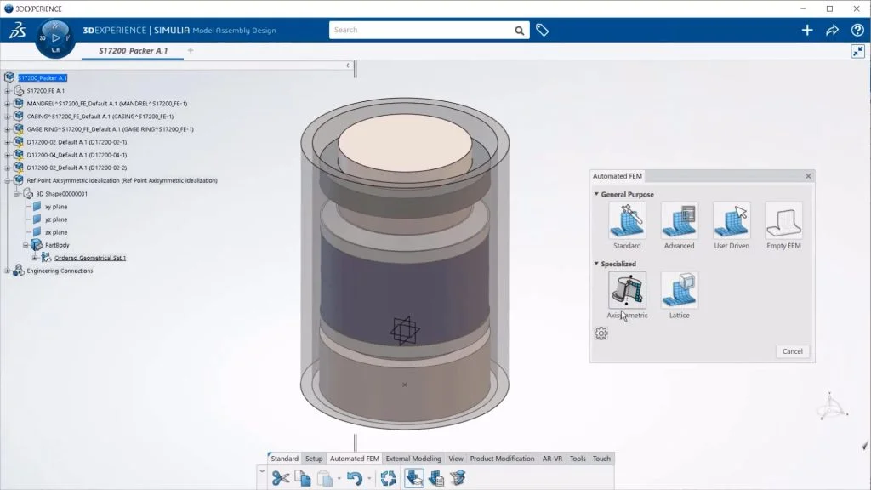Switch to the Product Modification tab

503,459
